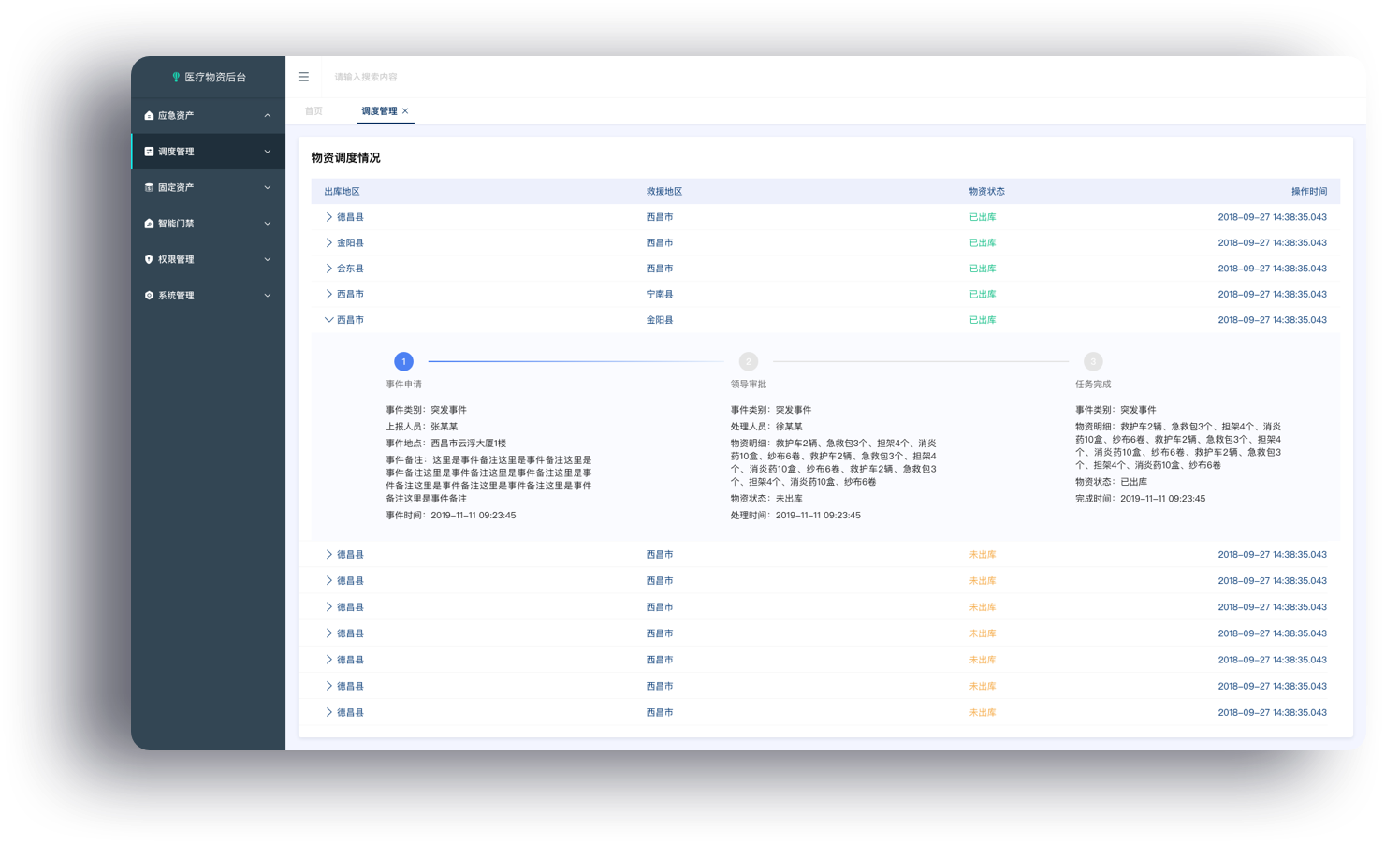The image size is (1385, 844).
Task: Click the 医疗物资后台 logo icon
Action: click(176, 77)
